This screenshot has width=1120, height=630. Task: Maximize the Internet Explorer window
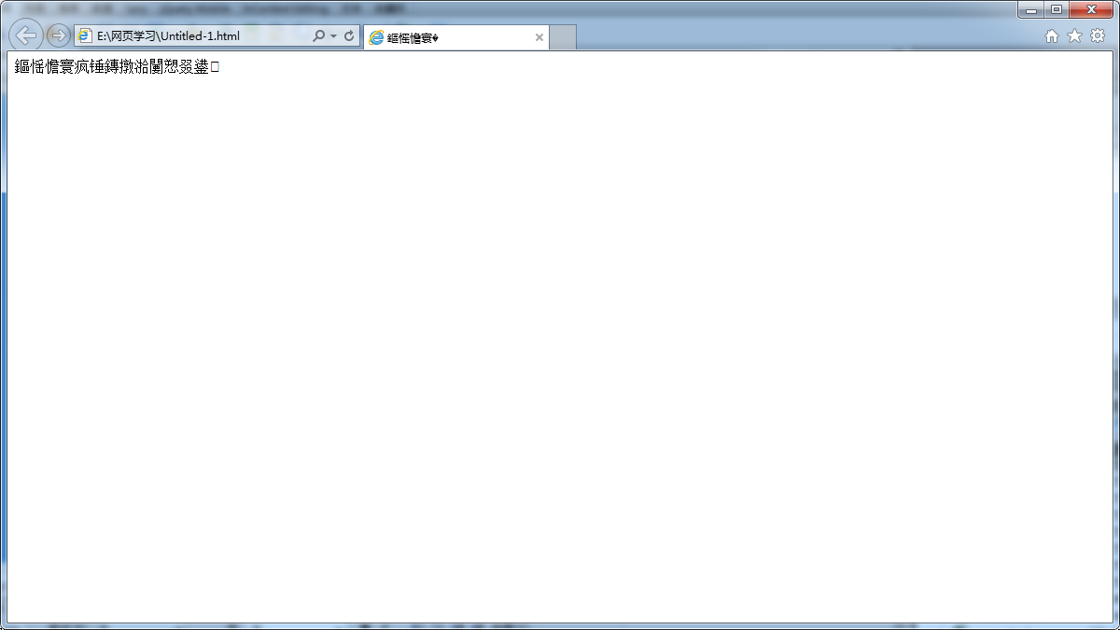pos(1056,10)
